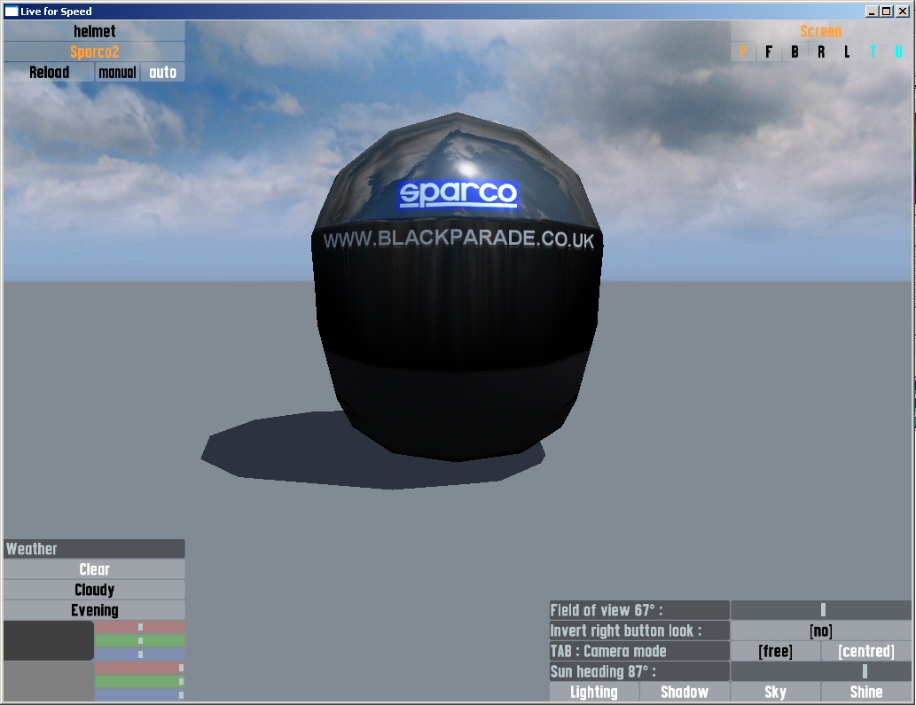Maximize the Live for Speed window
916x705 pixels.
click(886, 12)
